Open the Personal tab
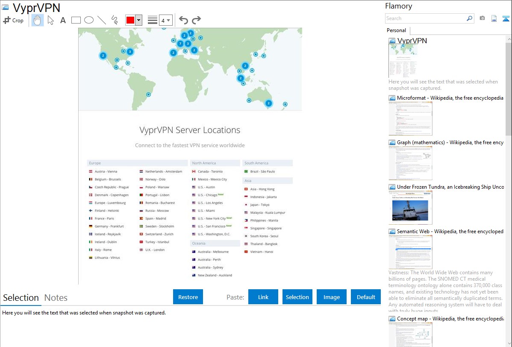Image resolution: width=512 pixels, height=347 pixels. [x=397, y=30]
